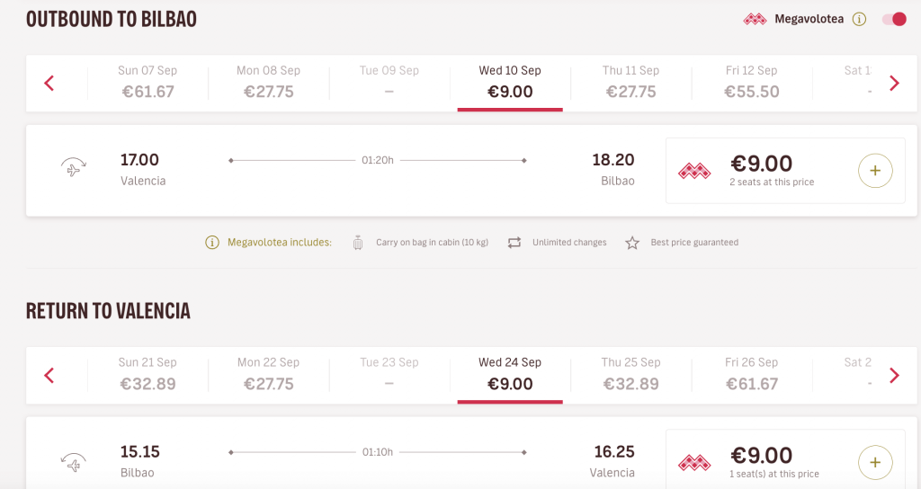Click the best price guaranteed star icon

tap(632, 243)
